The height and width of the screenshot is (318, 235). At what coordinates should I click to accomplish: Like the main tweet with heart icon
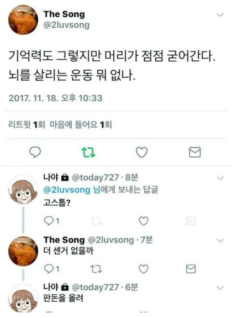coord(141,152)
